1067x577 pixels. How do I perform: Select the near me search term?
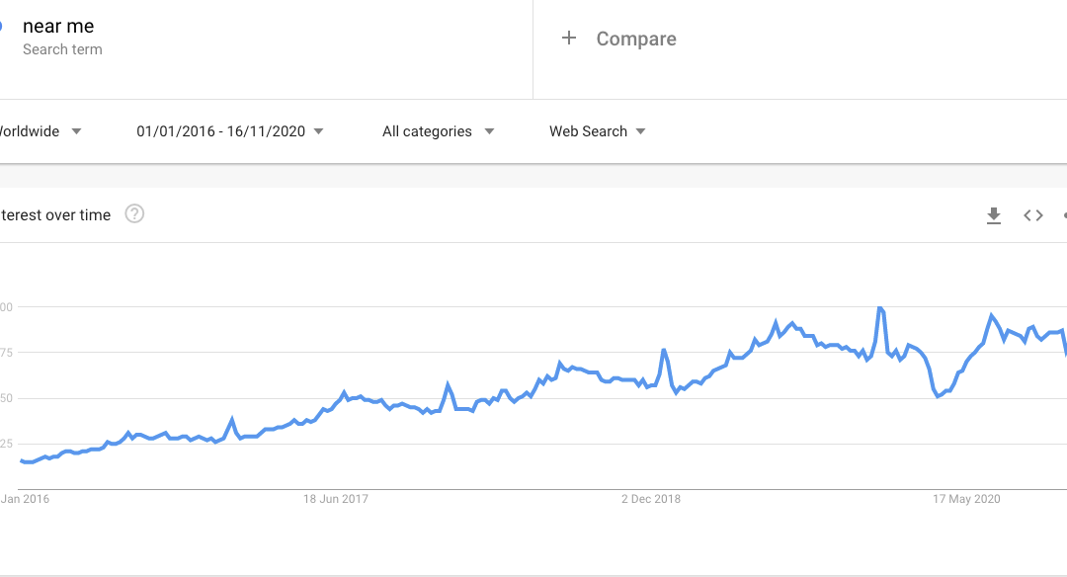59,26
